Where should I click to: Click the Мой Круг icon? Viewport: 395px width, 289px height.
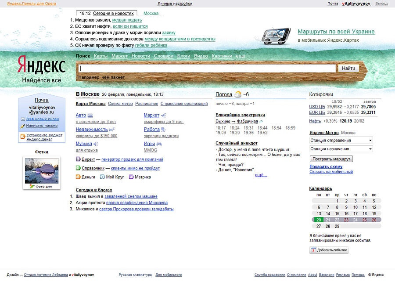102,177
